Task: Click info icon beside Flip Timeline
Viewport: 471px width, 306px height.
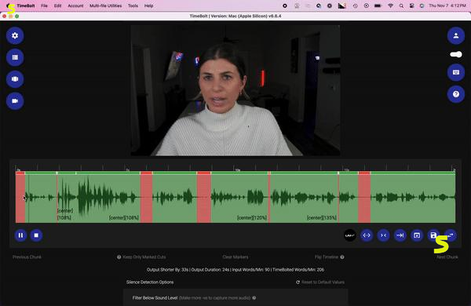Action: [342, 257]
